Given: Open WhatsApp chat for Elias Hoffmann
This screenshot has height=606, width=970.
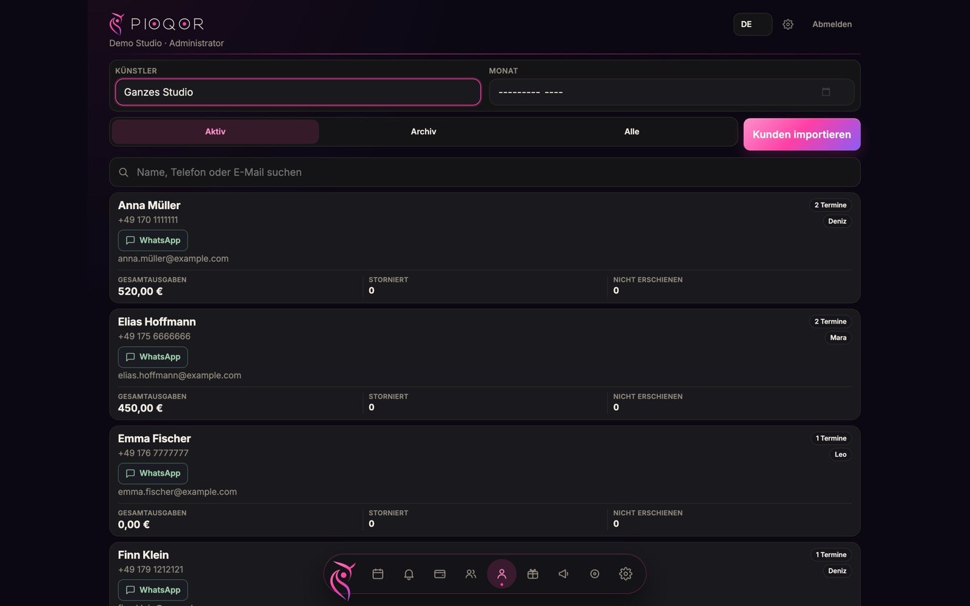Looking at the screenshot, I should [153, 357].
